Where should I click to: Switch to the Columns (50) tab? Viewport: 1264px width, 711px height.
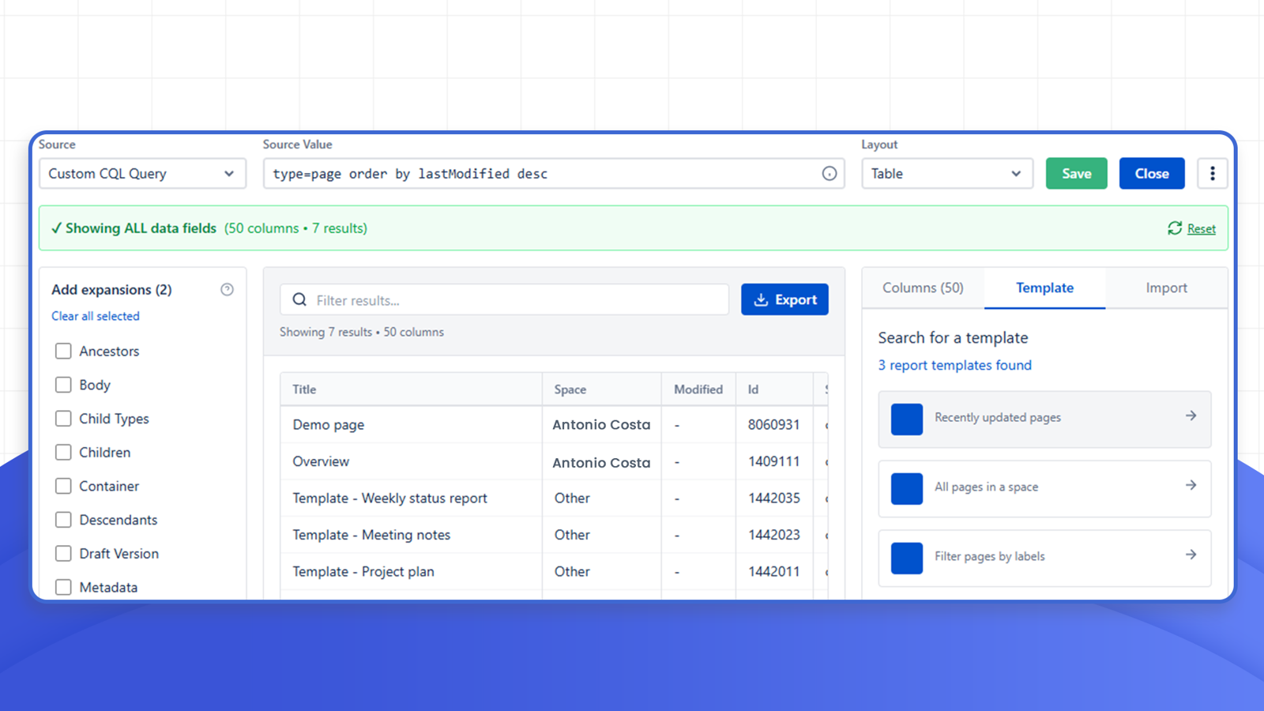pos(923,288)
